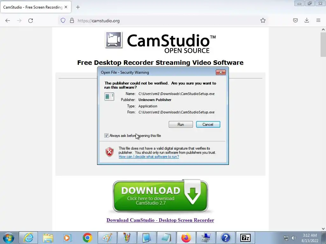Open Paint palette icon on taskbar
This screenshot has height=244, width=326.
107,238
